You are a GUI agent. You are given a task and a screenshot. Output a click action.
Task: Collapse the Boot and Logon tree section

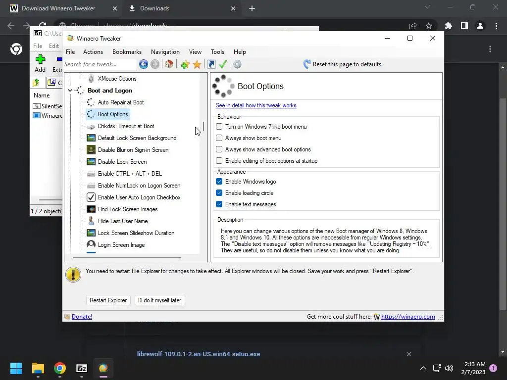point(70,91)
